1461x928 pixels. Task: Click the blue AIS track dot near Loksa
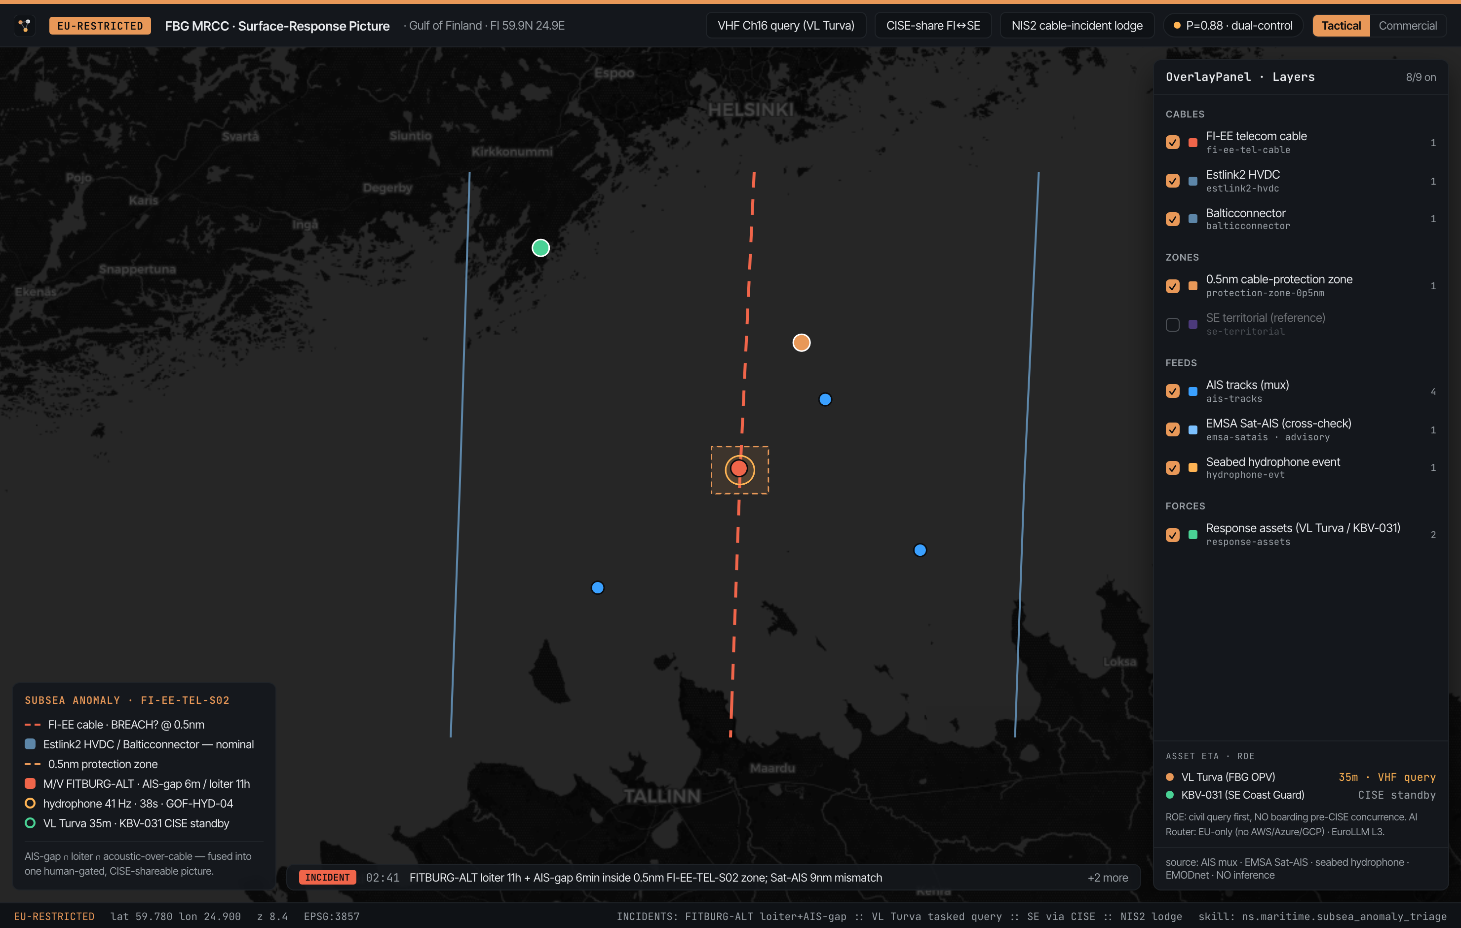[920, 550]
